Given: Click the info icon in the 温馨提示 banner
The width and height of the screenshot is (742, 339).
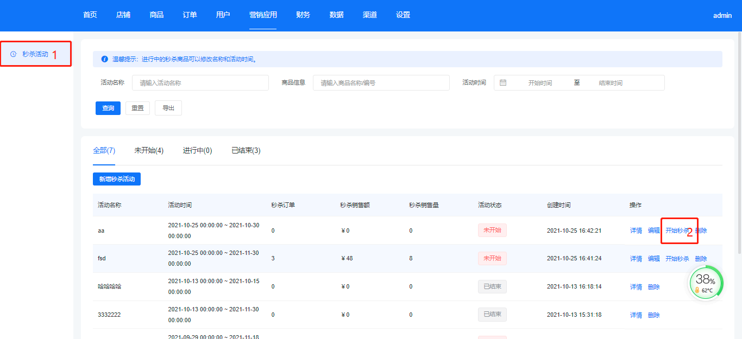Looking at the screenshot, I should (105, 59).
